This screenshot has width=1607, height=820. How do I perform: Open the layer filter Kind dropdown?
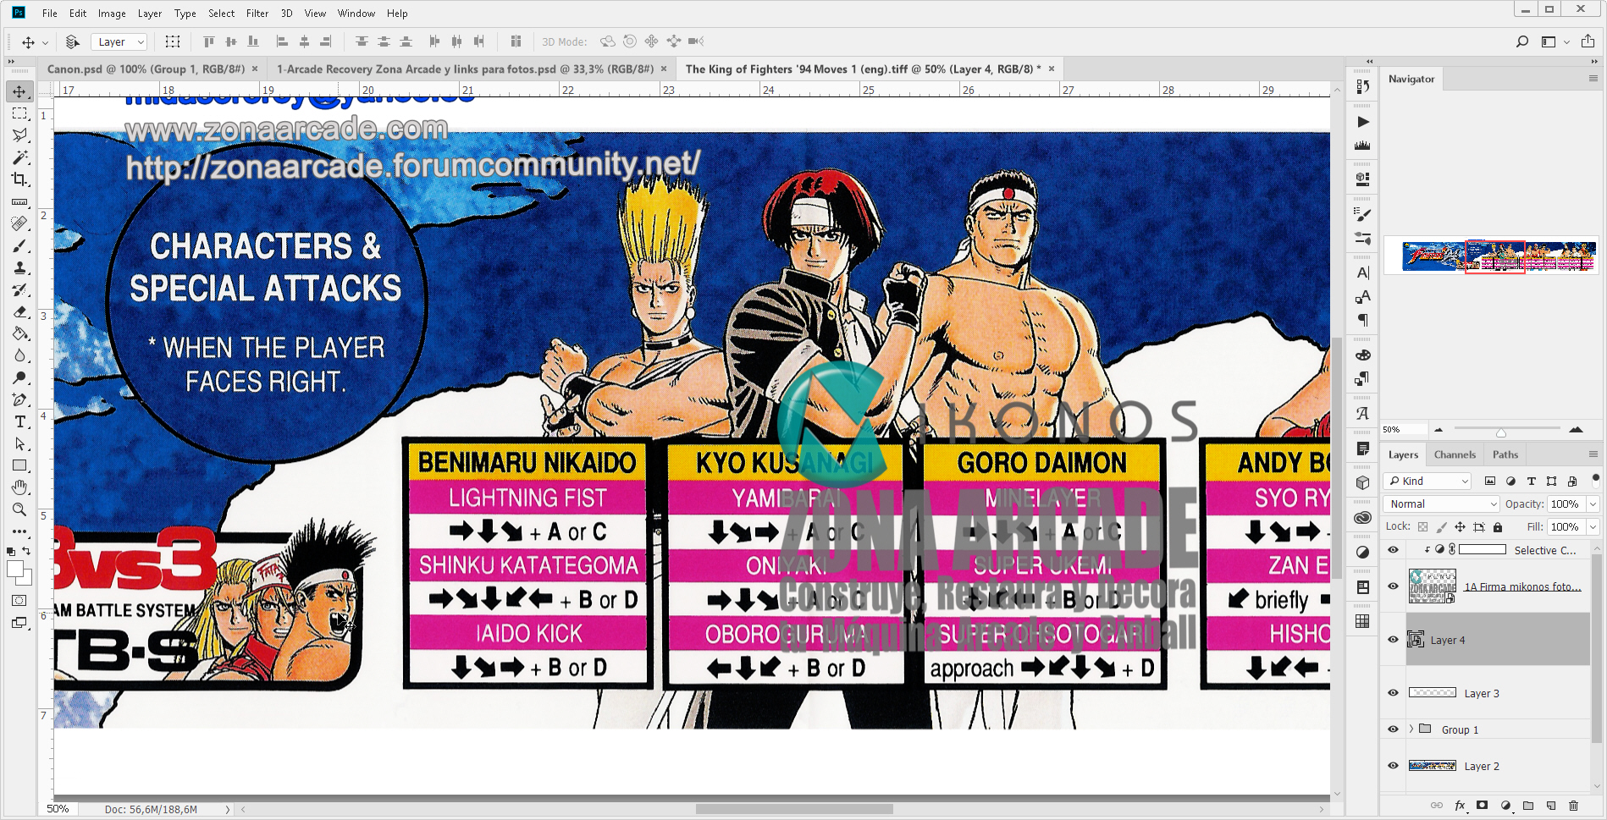(x=1427, y=481)
